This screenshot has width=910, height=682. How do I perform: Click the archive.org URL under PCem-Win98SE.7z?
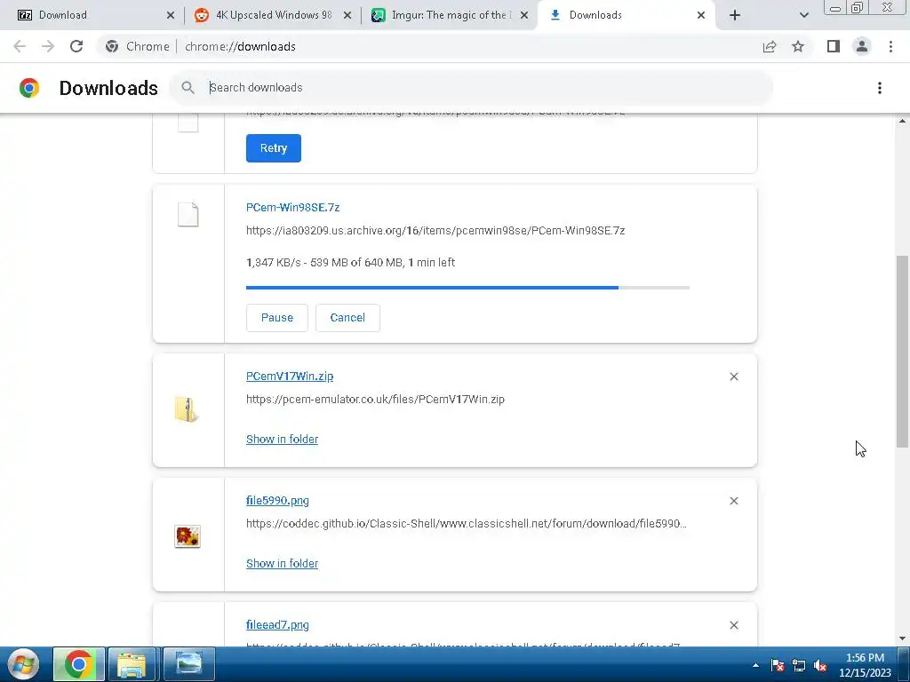coord(435,231)
